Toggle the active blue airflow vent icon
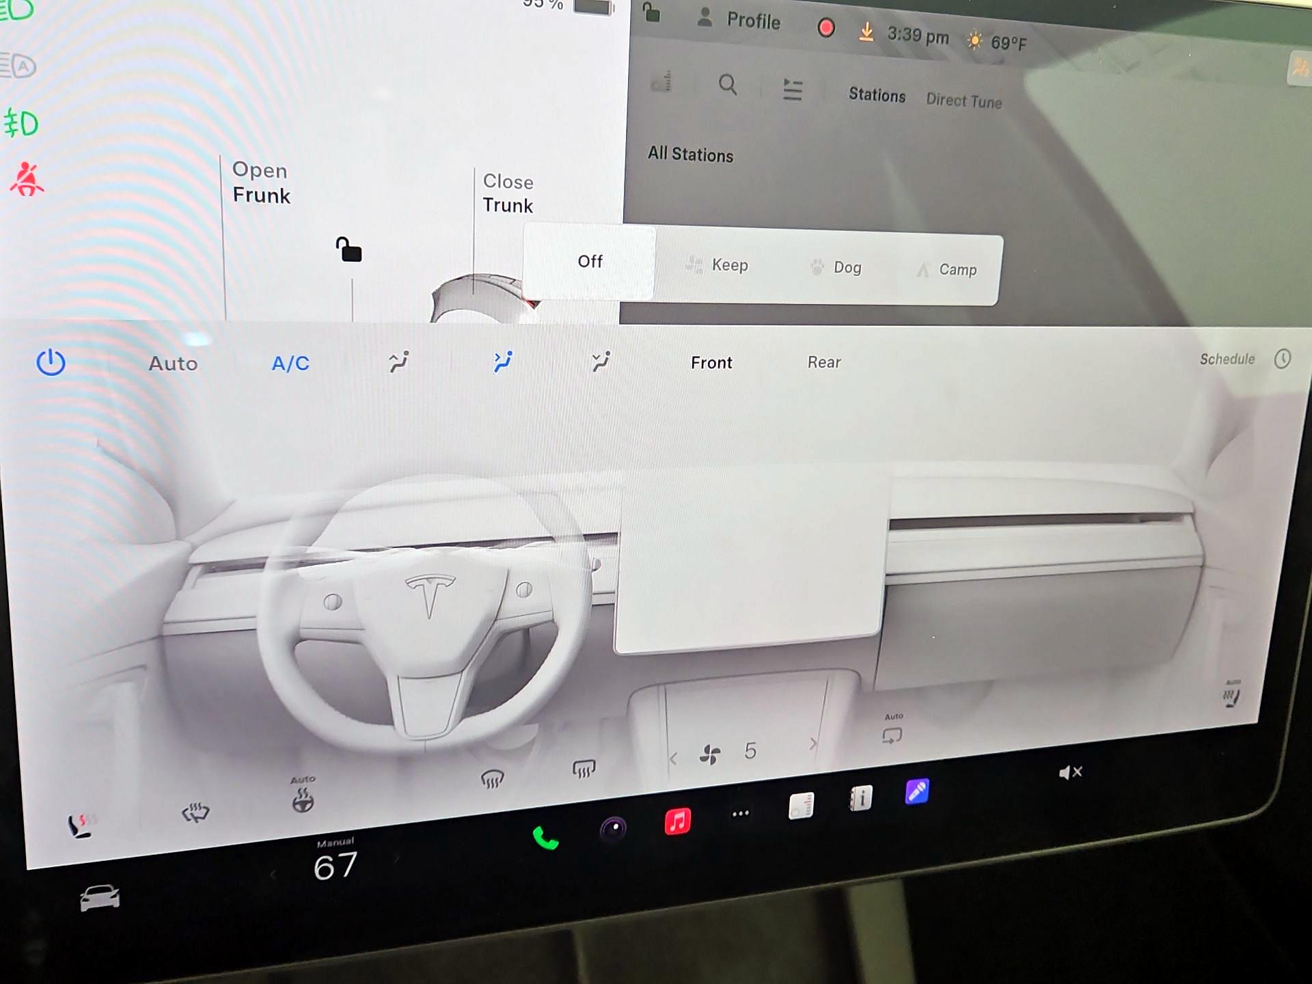 pyautogui.click(x=503, y=361)
